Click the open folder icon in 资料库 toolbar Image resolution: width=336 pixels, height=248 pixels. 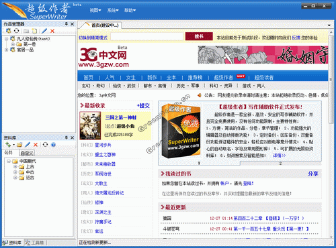pyautogui.click(x=19, y=145)
